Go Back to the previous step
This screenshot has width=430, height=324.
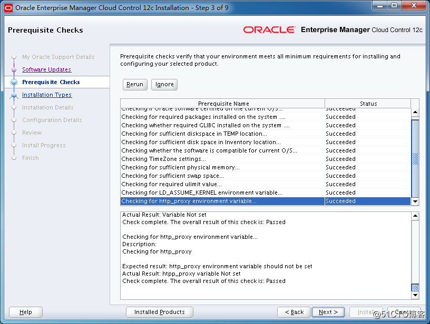pyautogui.click(x=294, y=312)
